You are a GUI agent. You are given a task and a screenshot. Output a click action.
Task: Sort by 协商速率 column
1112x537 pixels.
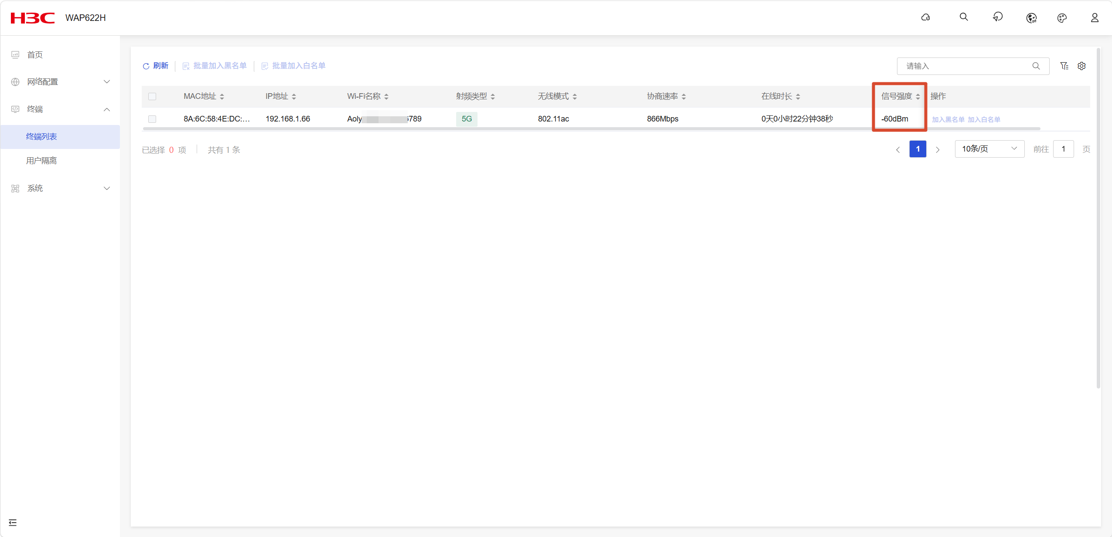click(684, 97)
